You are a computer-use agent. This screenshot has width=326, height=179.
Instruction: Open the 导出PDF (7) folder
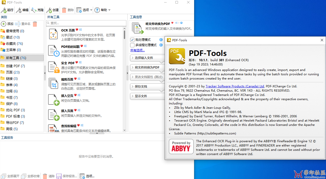tap(22, 123)
